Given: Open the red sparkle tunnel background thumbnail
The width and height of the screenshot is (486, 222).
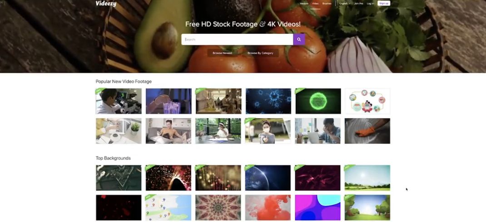Looking at the screenshot, I should coord(169,178).
